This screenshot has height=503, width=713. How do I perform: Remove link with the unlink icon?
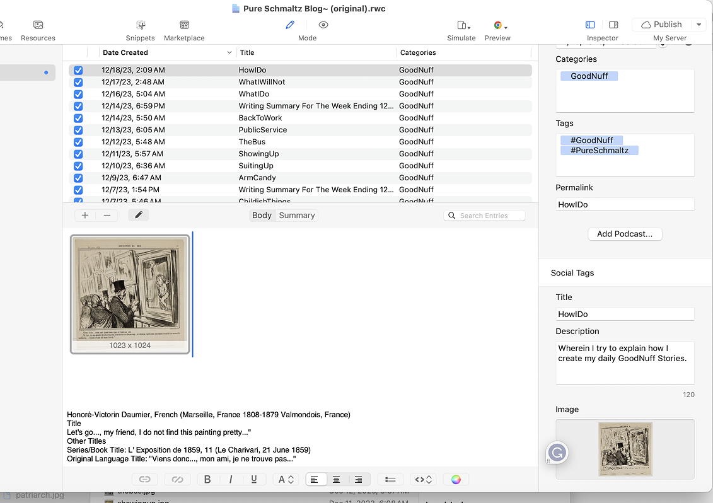pyautogui.click(x=177, y=479)
